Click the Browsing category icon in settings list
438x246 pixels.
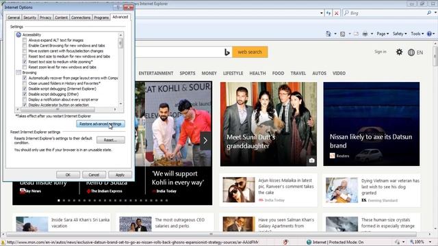[x=18, y=72]
